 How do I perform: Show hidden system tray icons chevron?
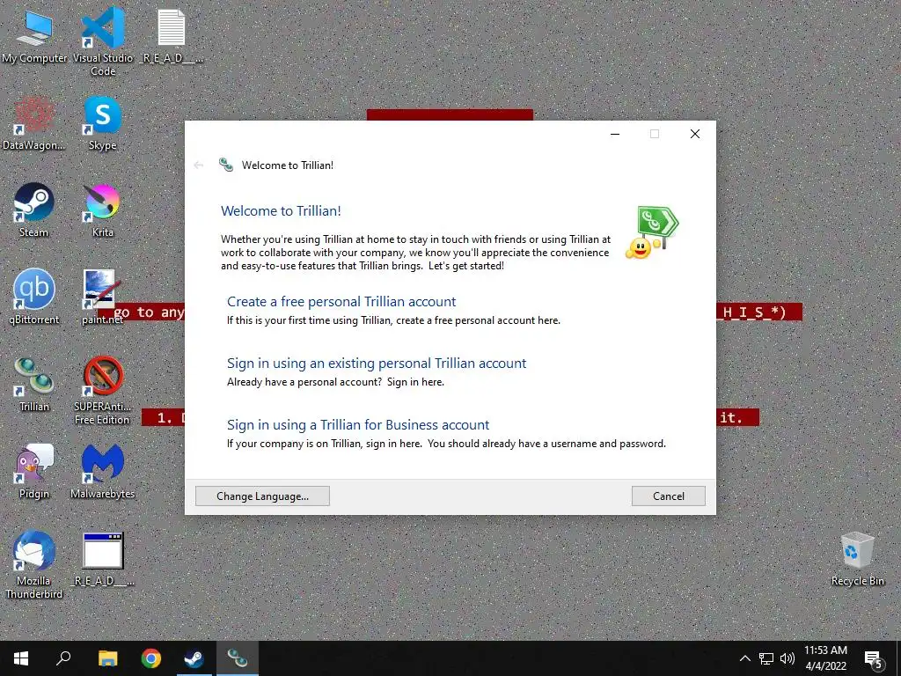(x=744, y=658)
